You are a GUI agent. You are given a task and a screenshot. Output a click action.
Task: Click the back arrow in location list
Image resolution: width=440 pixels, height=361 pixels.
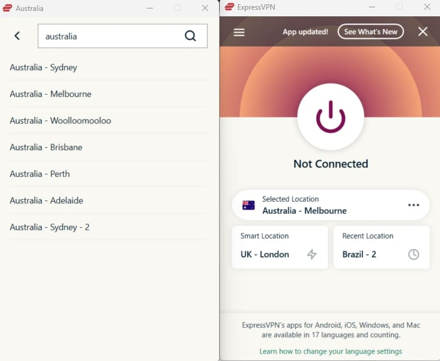[x=17, y=36]
